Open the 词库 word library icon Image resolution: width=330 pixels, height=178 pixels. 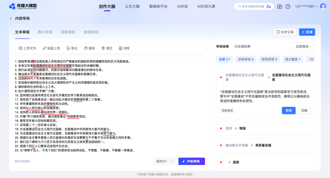[121, 48]
